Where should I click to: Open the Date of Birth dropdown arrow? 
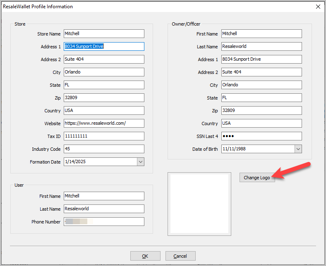(298, 149)
